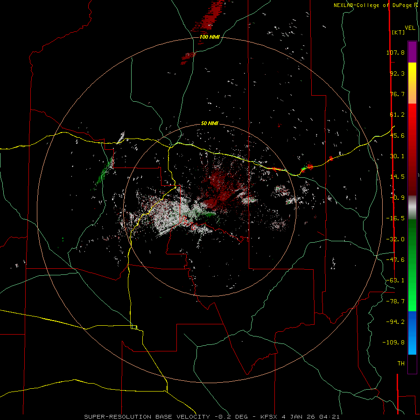420x420 pixels.
Task: Click the 100 NMI range ring label
Action: coord(210,37)
